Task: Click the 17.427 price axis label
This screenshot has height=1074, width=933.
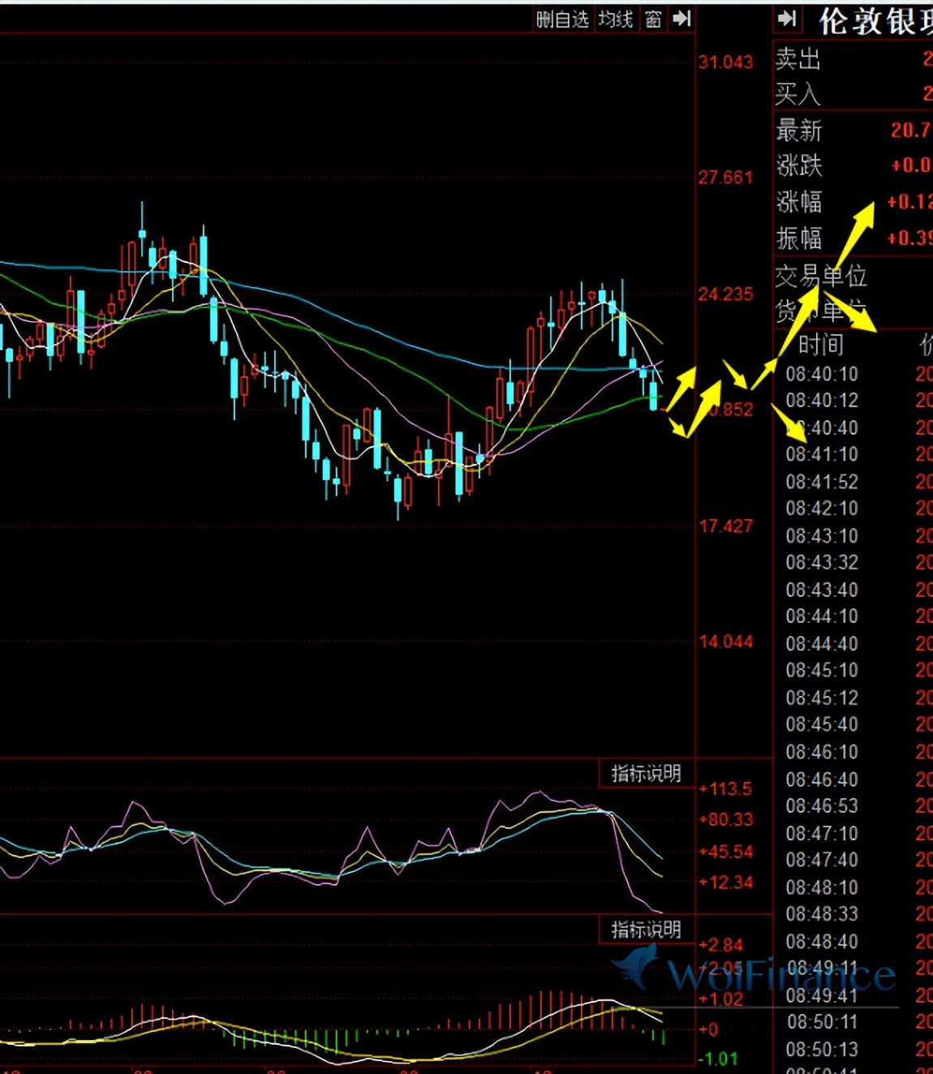Action: coord(725,526)
